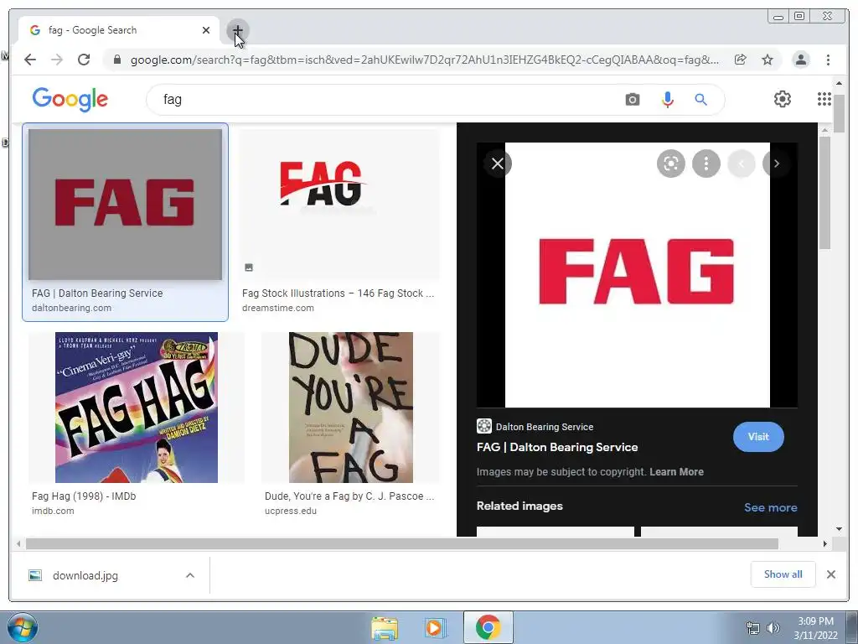Reload the current page
The image size is (858, 644).
[84, 60]
